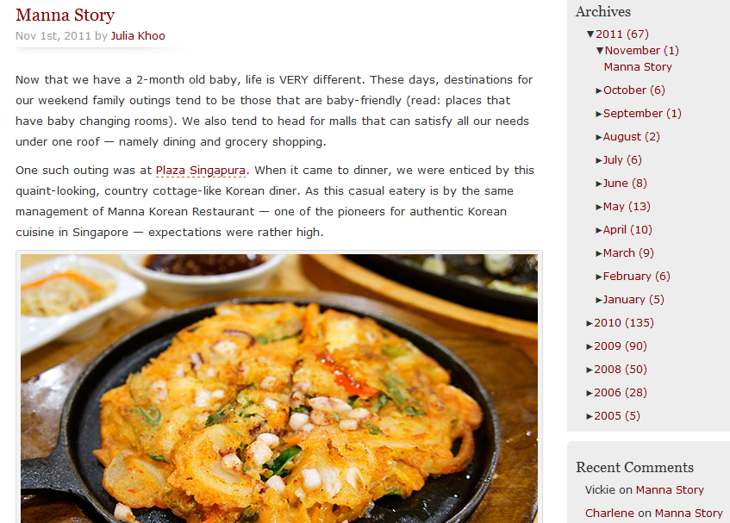
Task: Open the May (13) archive link
Action: (x=627, y=207)
